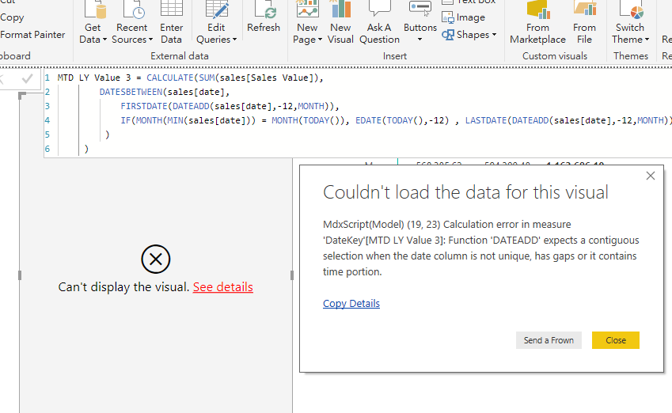Viewport: 672px width, 413px height.
Task: Click From Marketplace custom visual
Action: click(x=538, y=22)
